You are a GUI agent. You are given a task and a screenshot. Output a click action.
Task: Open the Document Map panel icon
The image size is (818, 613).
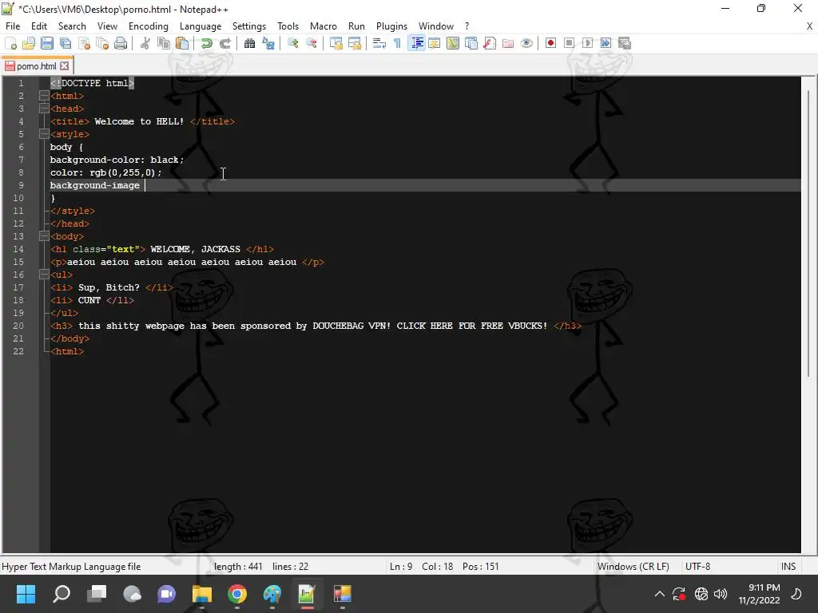pos(453,43)
